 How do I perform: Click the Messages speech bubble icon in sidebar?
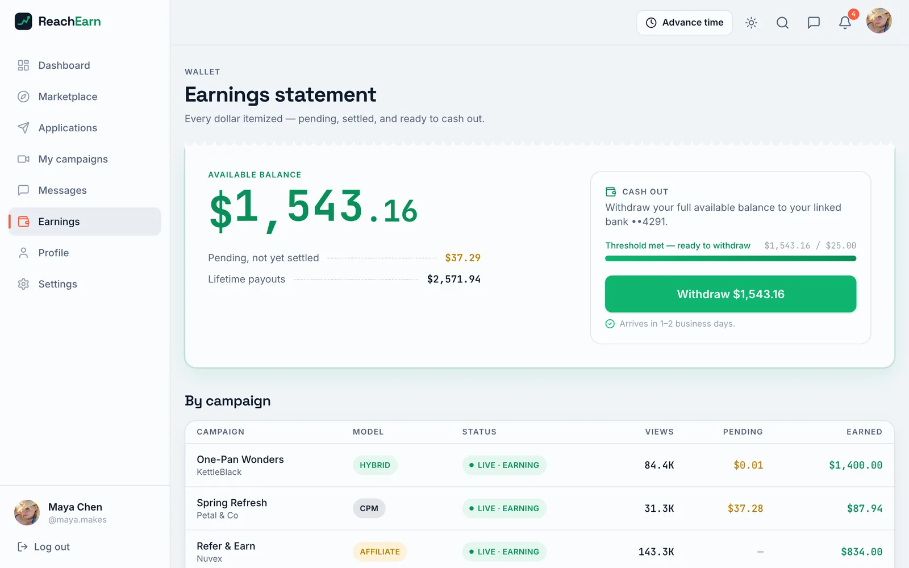coord(23,190)
